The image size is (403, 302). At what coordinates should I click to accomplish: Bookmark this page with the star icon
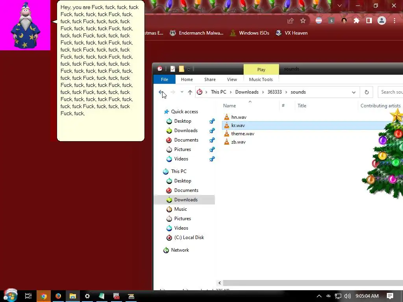(x=303, y=21)
